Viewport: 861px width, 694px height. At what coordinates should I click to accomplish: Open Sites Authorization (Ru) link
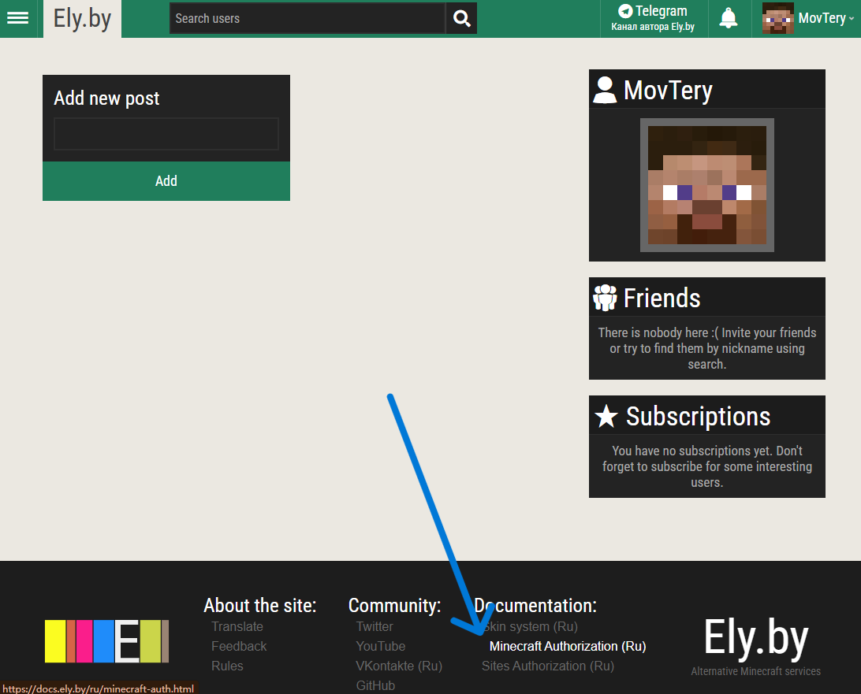(x=547, y=666)
